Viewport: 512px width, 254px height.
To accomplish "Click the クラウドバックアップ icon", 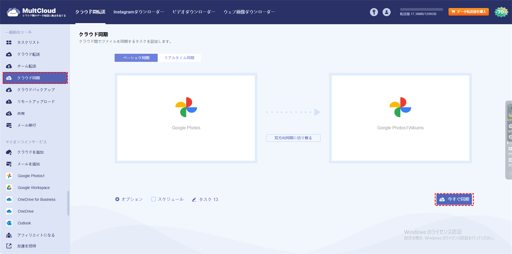I will (9, 90).
